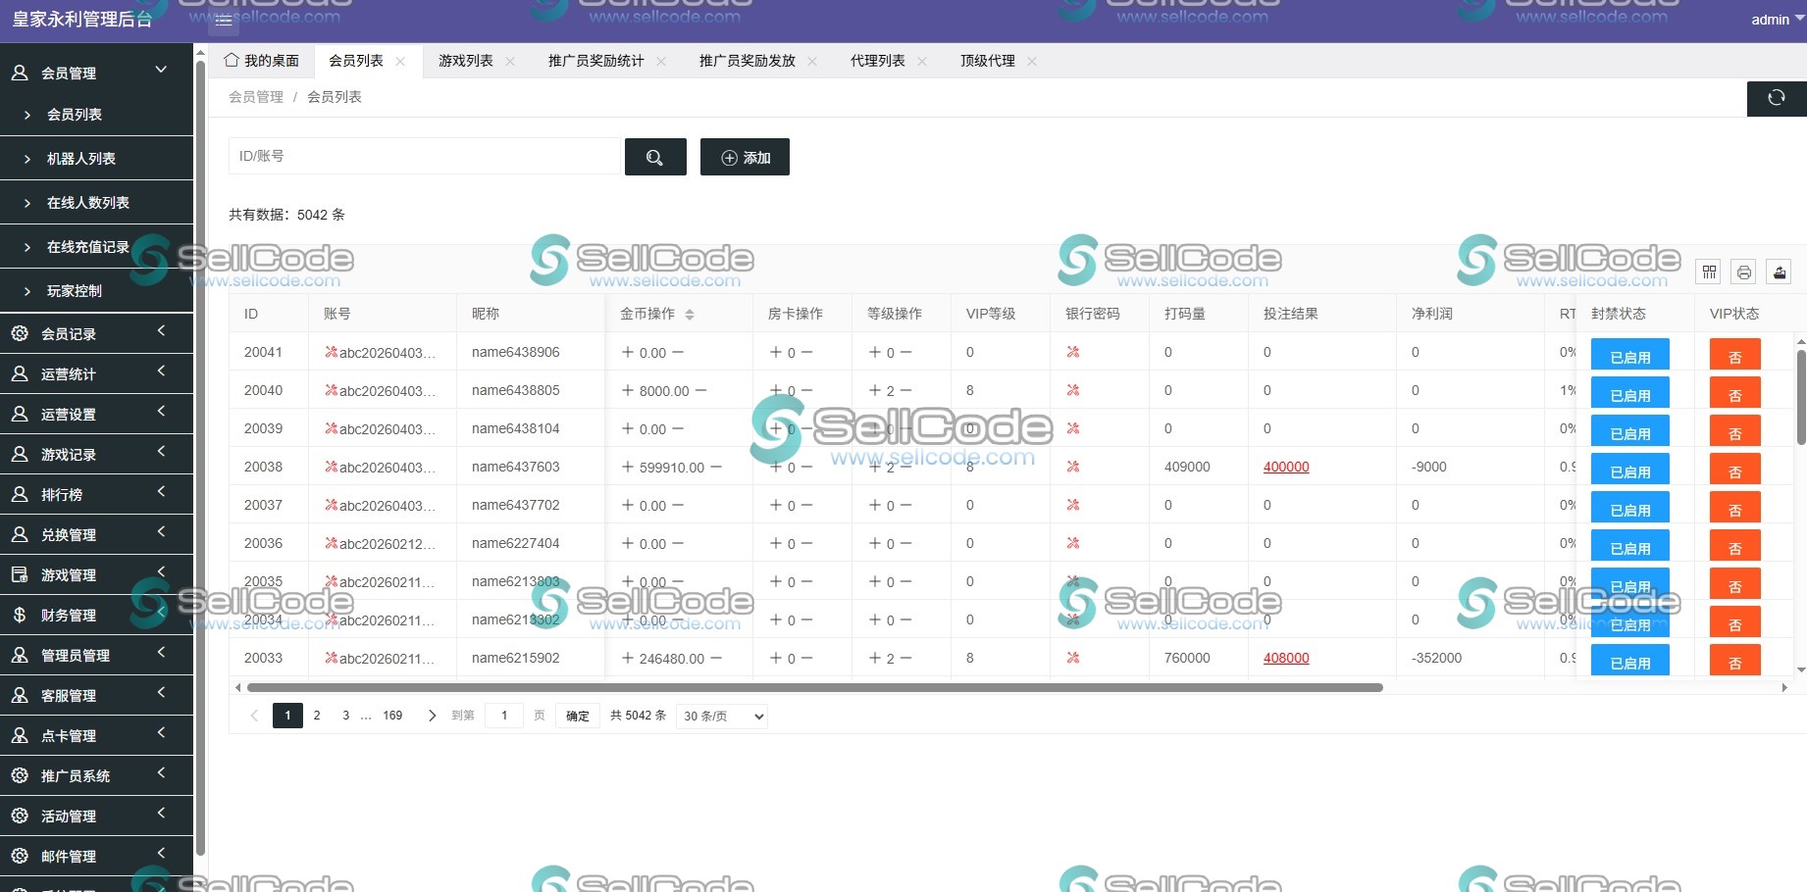Click the bank password edit icon for ID 20041
The width and height of the screenshot is (1807, 892).
[x=1074, y=352]
